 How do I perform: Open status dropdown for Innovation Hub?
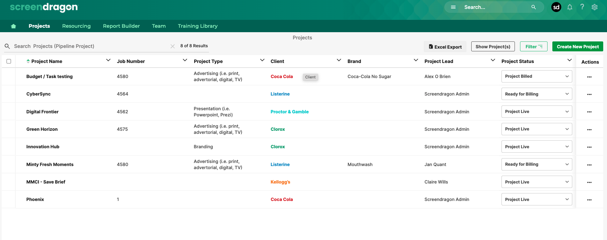[x=537, y=147]
